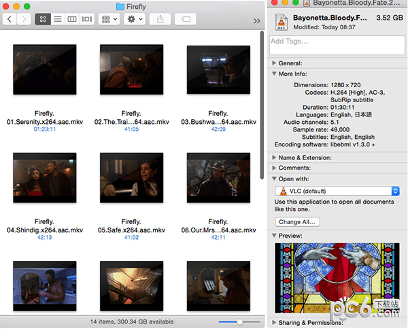Click file name 04.Shindig.x264.aac.mkv
The image size is (408, 329).
click(x=45, y=226)
